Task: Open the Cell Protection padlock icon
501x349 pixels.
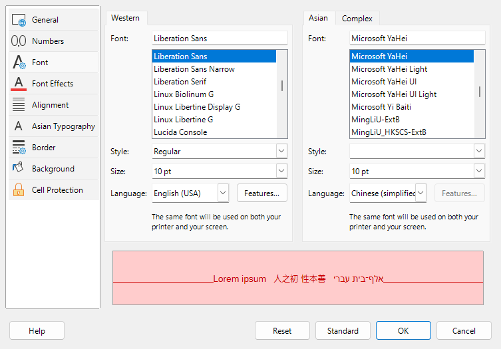Action: (19, 189)
